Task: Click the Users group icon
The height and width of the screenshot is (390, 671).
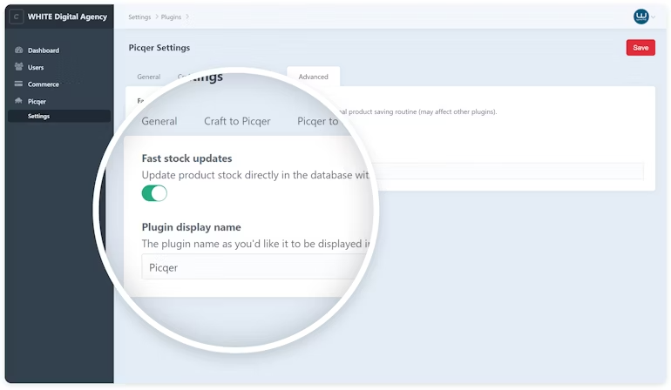Action: [x=18, y=67]
